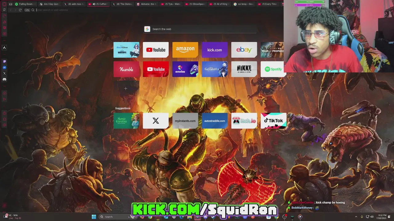Open the Spotify speed dial tile

point(272,69)
